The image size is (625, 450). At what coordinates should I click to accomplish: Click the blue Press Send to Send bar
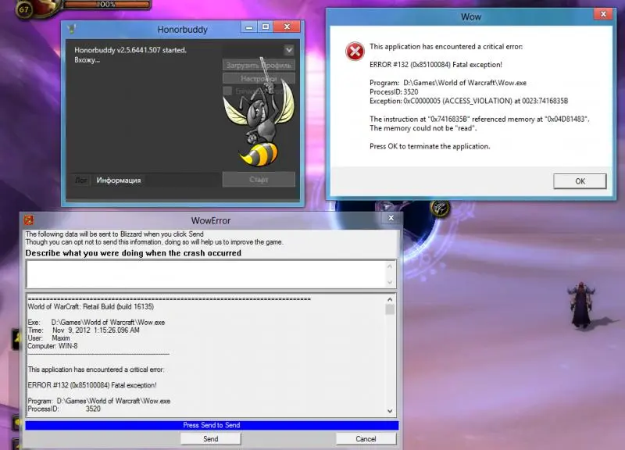pyautogui.click(x=212, y=425)
